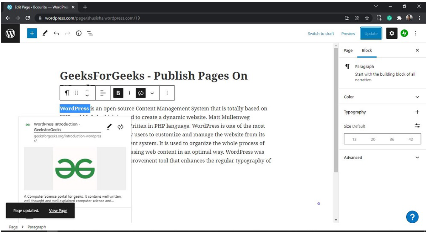Image resolution: width=428 pixels, height=234 pixels.
Task: Switch to the Page tab
Action: (x=348, y=50)
